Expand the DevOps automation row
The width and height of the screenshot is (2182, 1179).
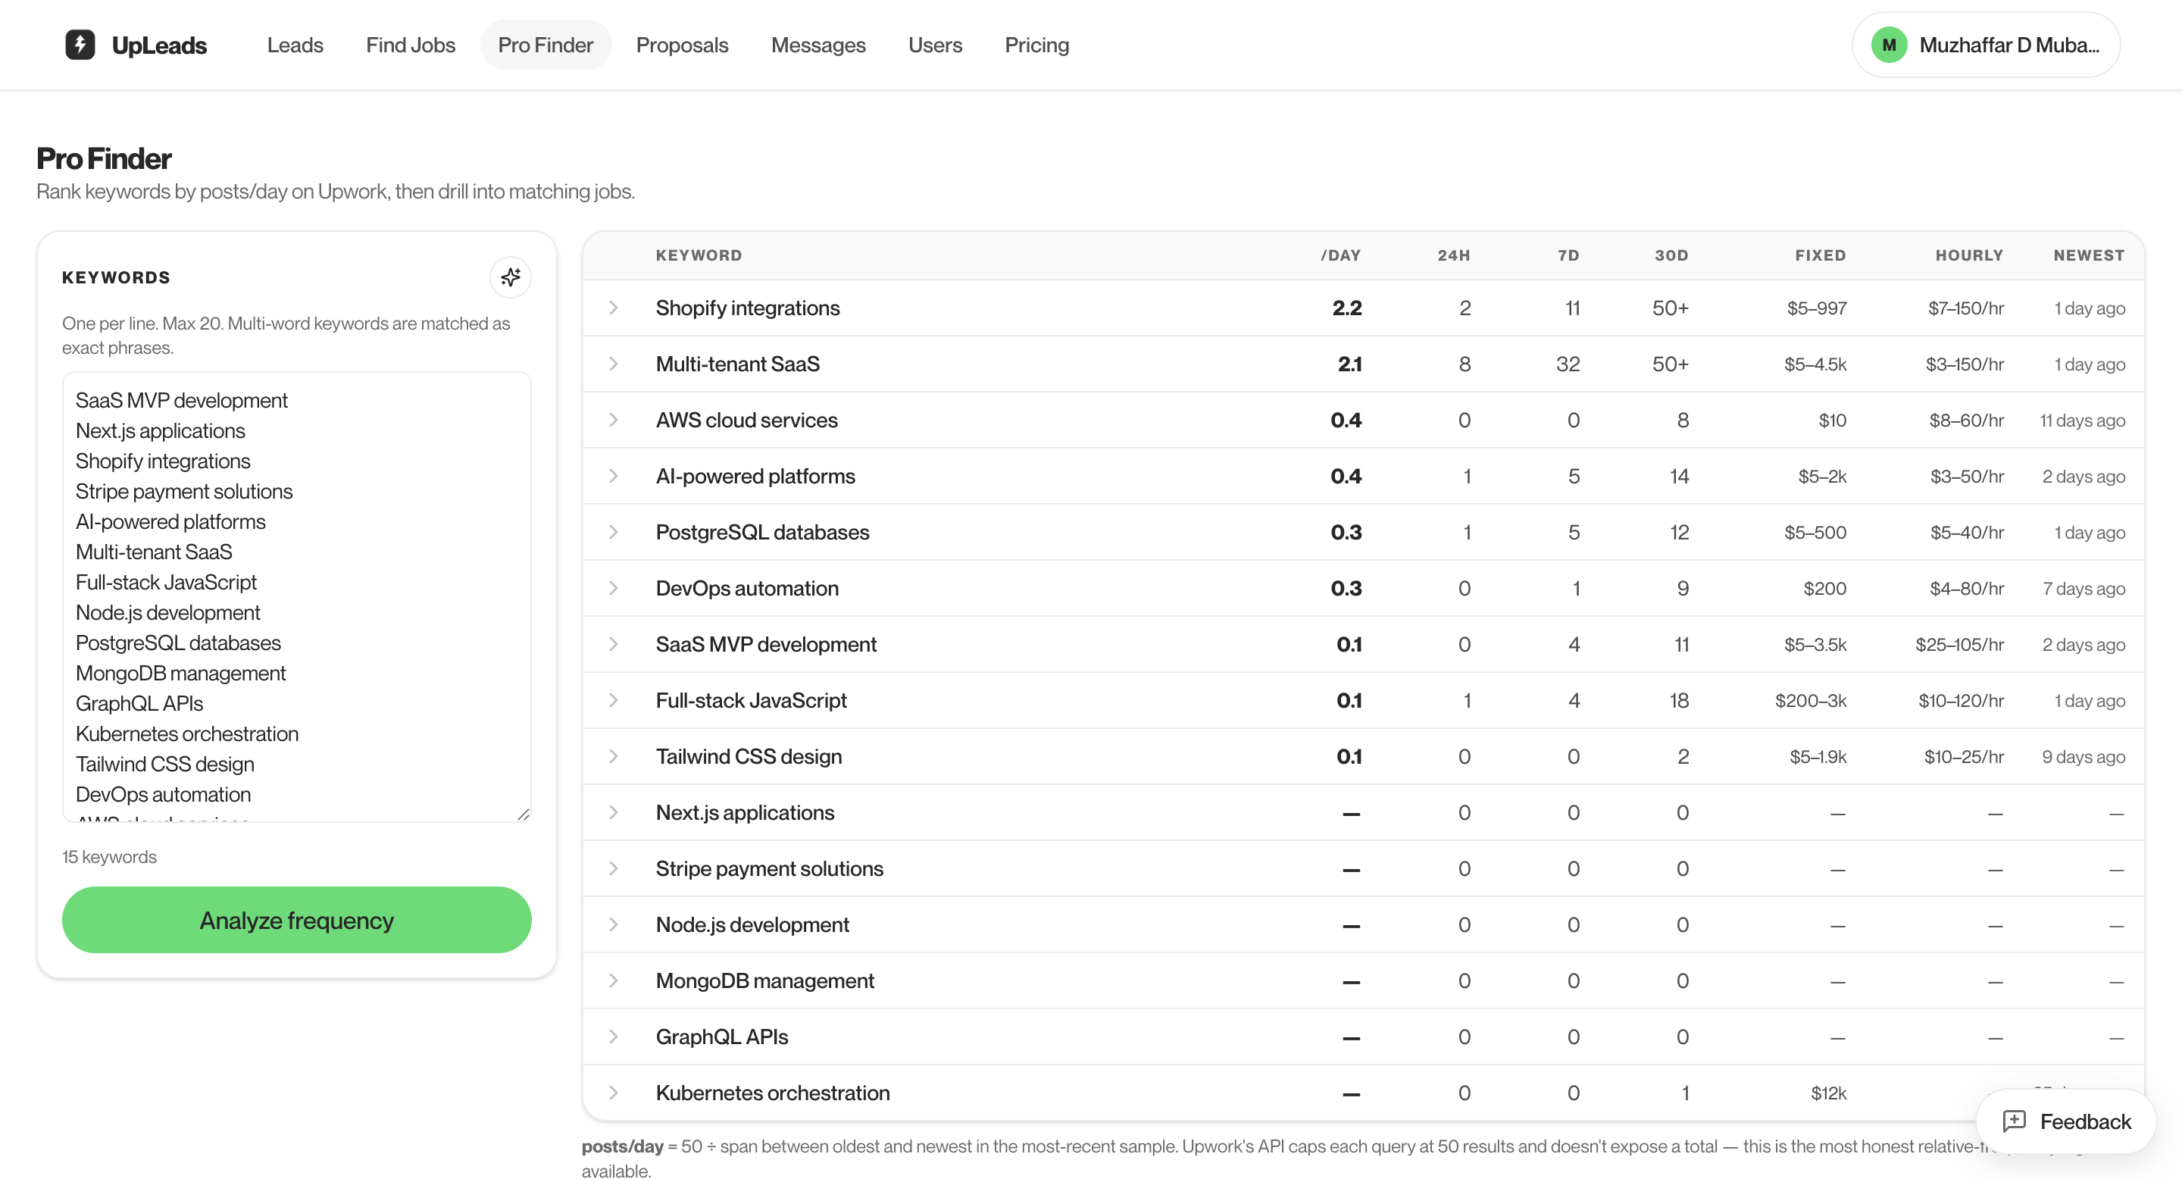613,588
